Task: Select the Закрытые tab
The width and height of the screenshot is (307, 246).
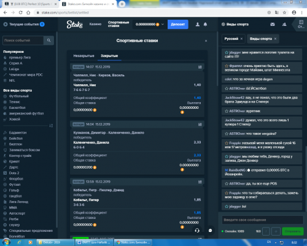Action: tap(109, 56)
